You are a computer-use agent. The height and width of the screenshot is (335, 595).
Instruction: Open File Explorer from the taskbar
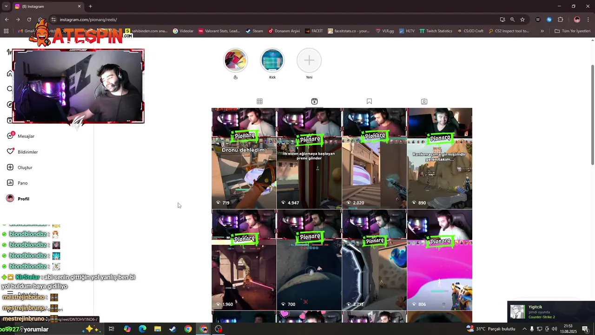158,329
